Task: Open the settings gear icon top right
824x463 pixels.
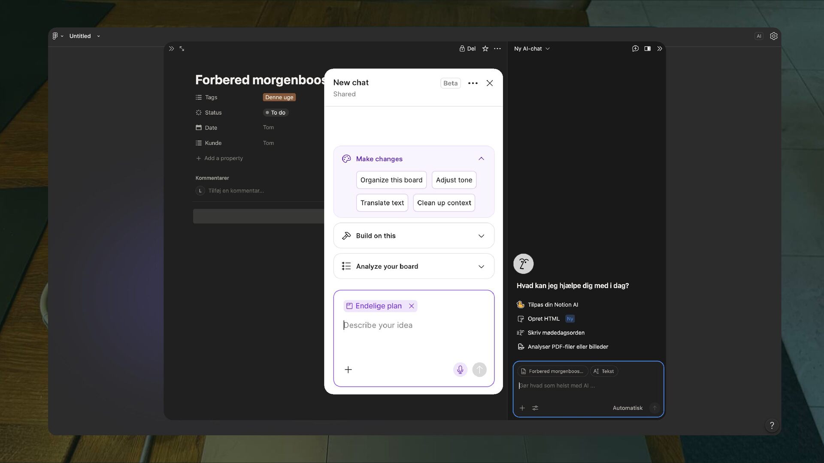Action: [773, 36]
